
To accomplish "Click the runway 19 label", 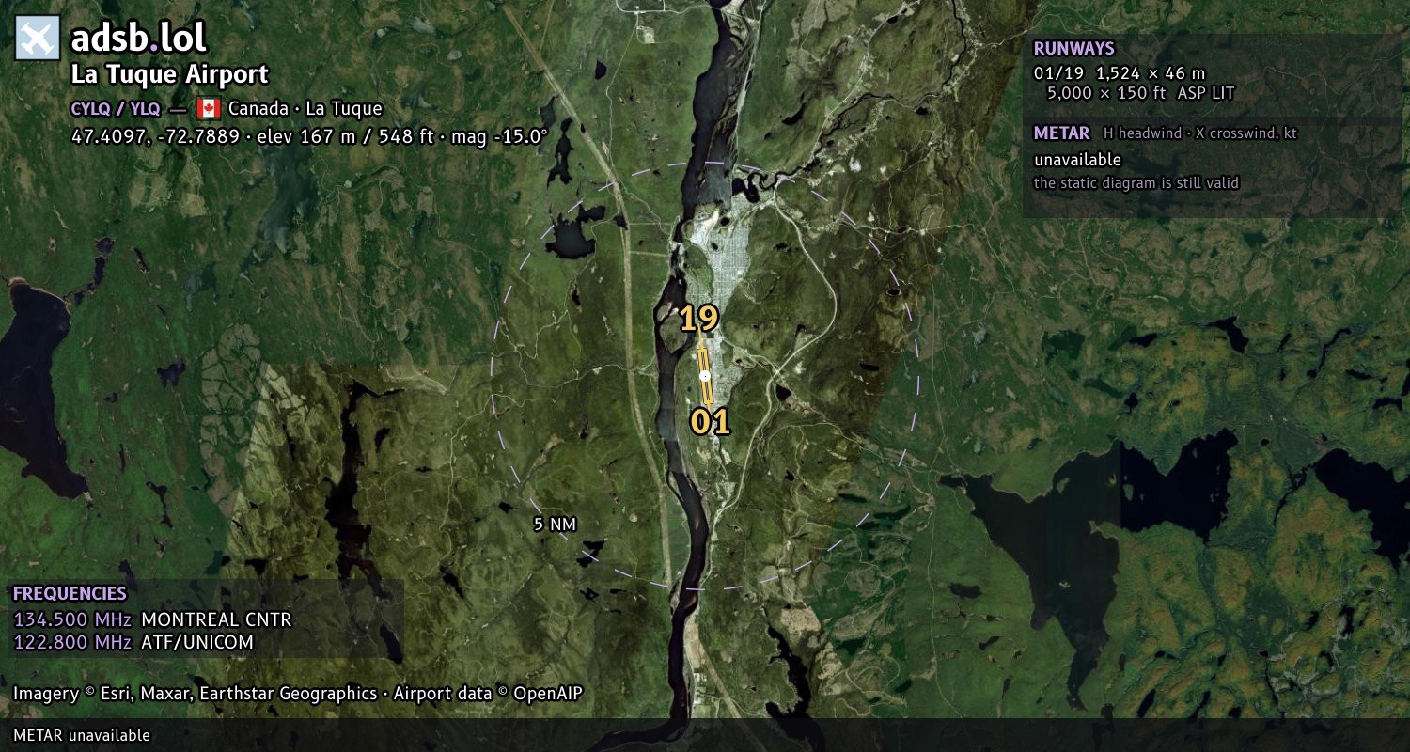I will 699,320.
